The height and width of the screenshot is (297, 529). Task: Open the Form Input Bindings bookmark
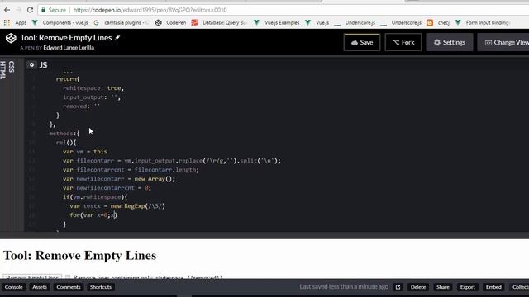(483, 22)
